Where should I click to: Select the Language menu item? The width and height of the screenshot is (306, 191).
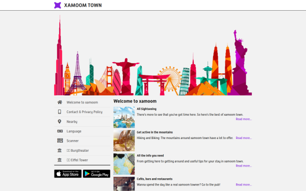(82, 131)
